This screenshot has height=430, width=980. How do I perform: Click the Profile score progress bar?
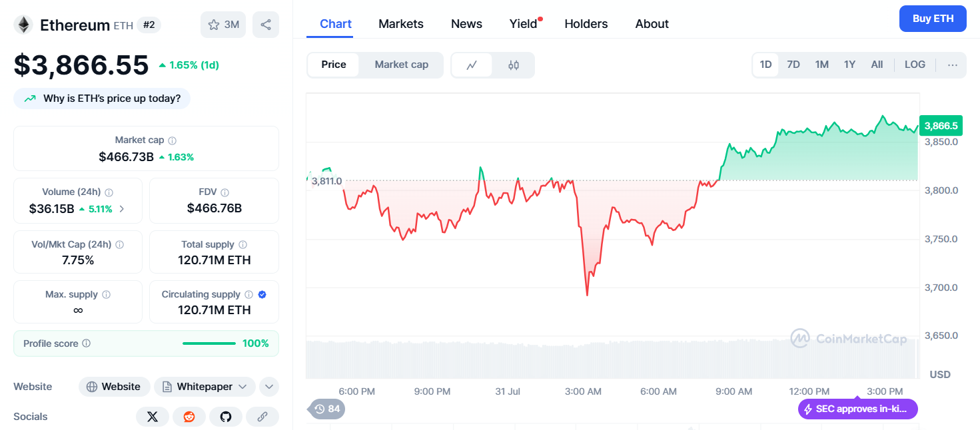point(209,343)
